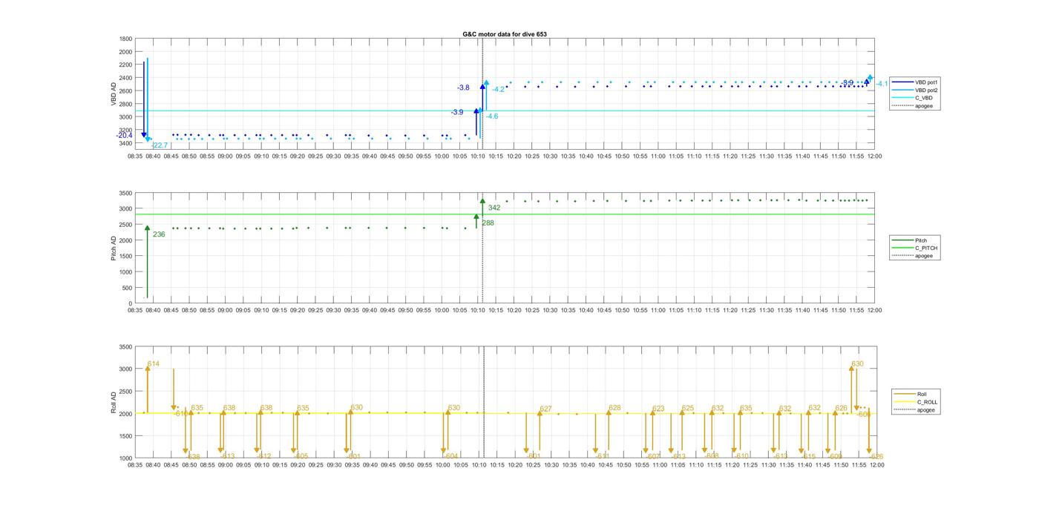Click the "-3.8" VBD data label
This screenshot has width=1039, height=514.
click(x=463, y=88)
